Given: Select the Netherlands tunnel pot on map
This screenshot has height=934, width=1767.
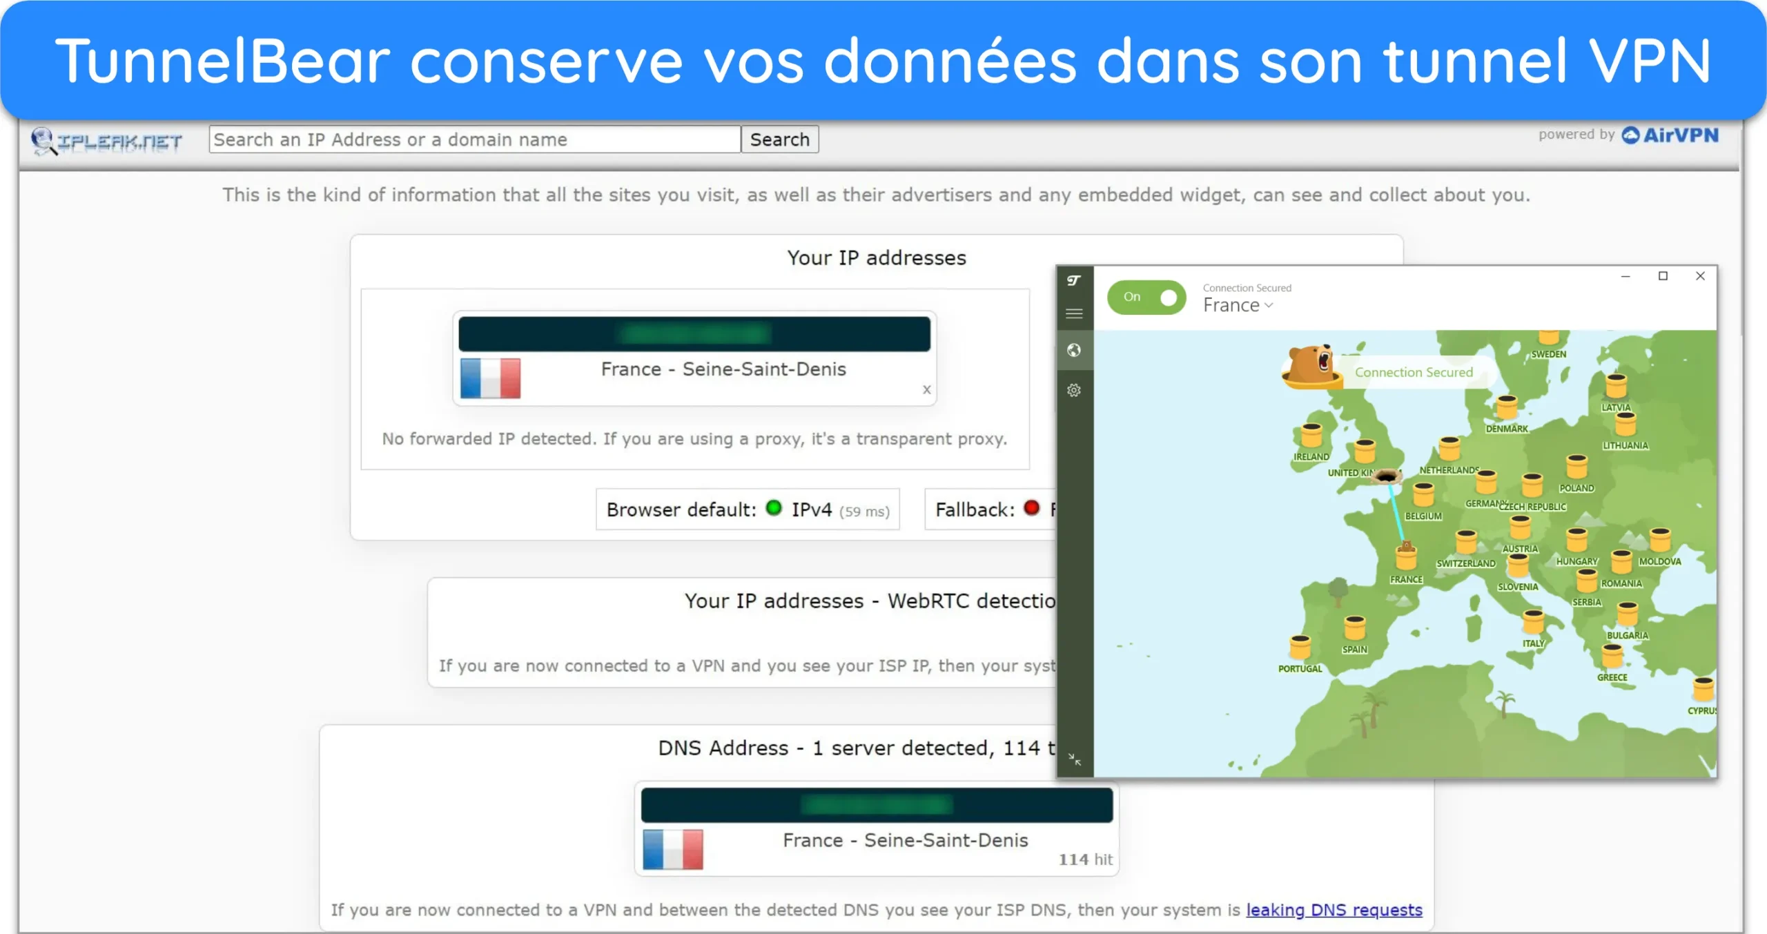Looking at the screenshot, I should pos(1449,449).
